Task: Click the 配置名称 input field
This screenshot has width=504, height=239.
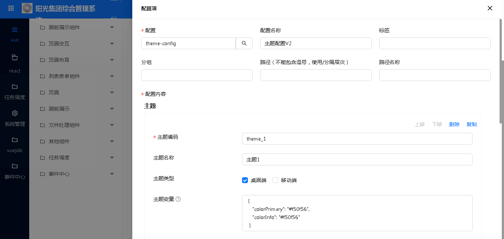Action: click(x=316, y=43)
